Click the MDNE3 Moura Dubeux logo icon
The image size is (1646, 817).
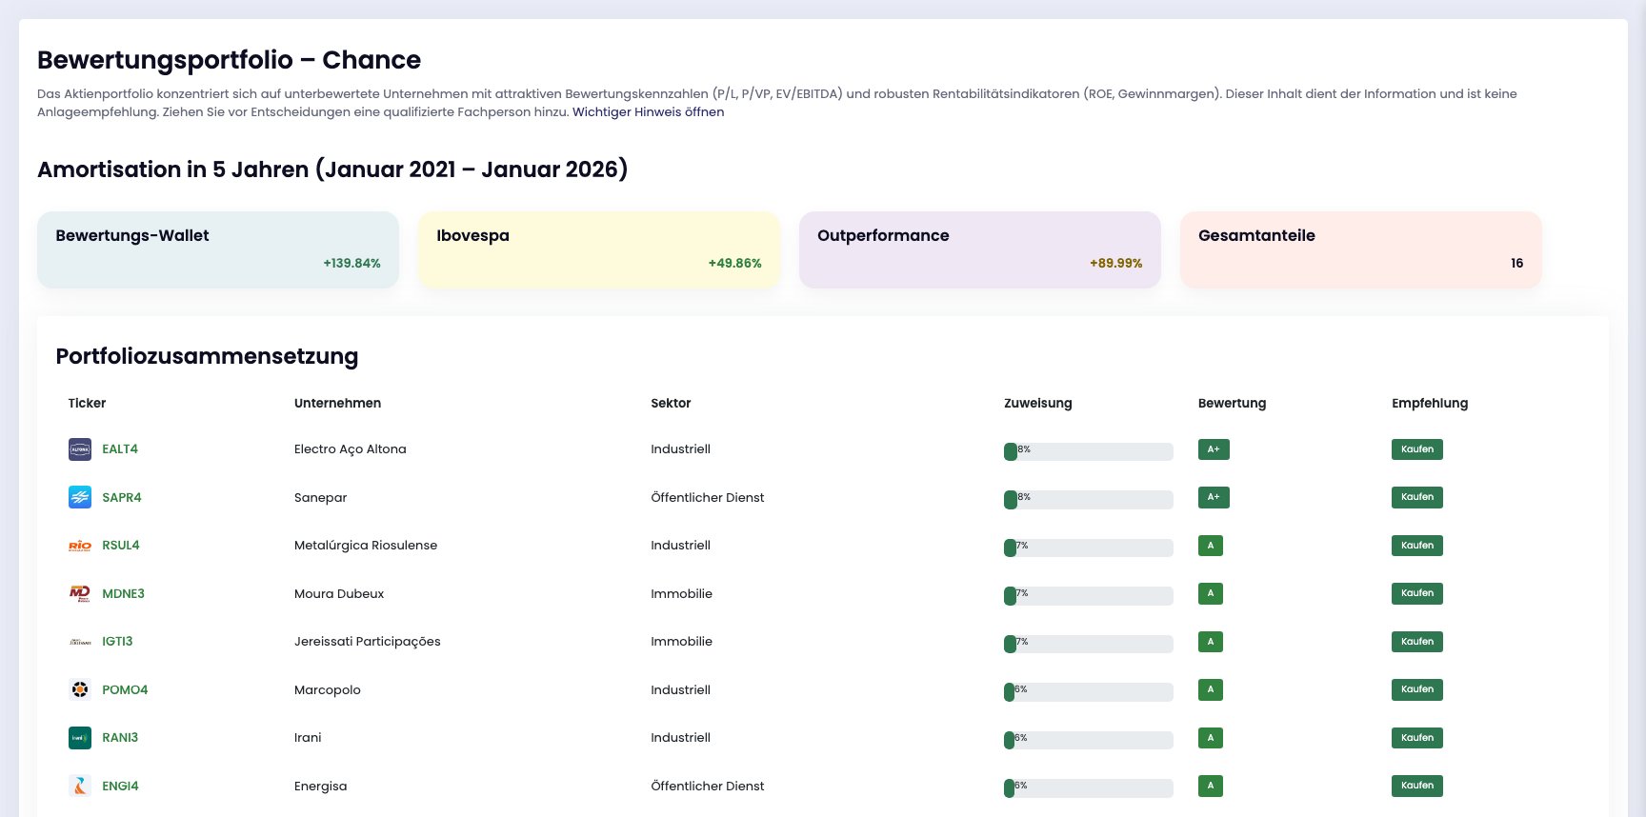pos(80,593)
